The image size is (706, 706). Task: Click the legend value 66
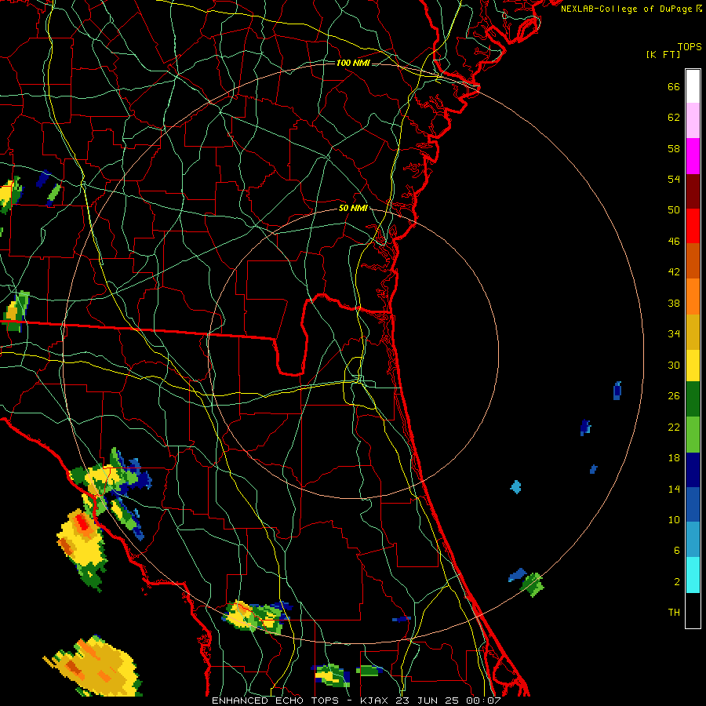click(674, 87)
